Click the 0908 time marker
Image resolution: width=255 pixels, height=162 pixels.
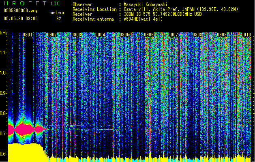pos(197,35)
